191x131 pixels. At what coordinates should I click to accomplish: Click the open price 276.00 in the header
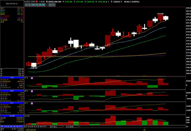(69, 2)
